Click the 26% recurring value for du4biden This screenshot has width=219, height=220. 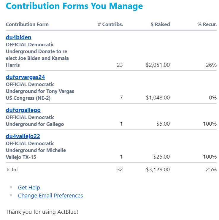coord(211,65)
